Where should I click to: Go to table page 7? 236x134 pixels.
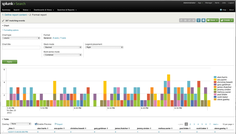coord(210,124)
